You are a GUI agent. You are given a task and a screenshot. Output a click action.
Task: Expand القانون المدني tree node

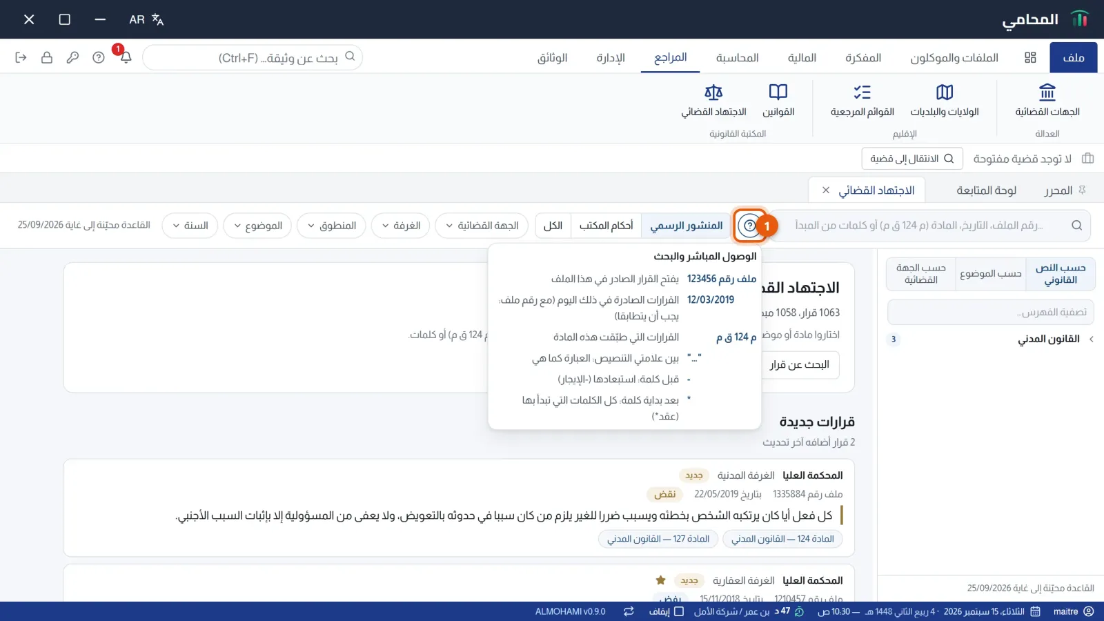point(1091,339)
